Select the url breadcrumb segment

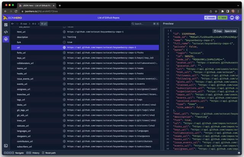(x=44, y=24)
